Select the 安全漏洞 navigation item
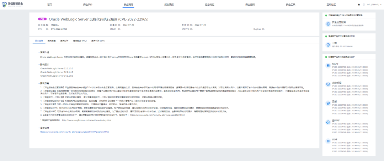Viewport: 384px width, 161px height. tap(128, 5)
